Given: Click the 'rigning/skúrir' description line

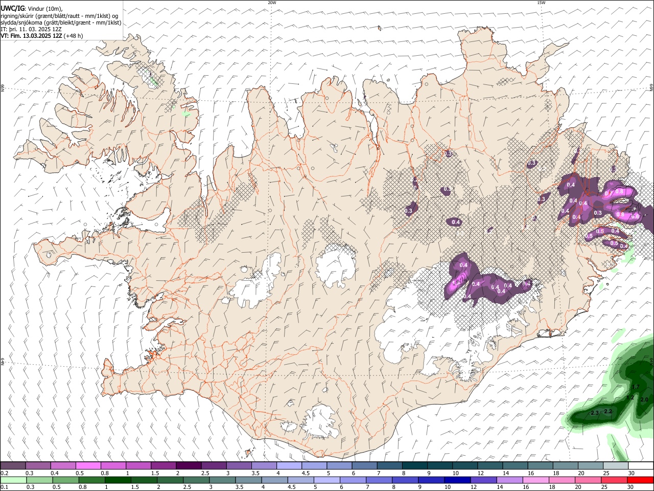Looking at the screenshot, I should pos(59,16).
